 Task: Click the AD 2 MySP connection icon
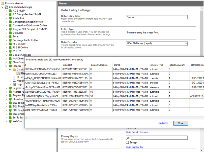[10, 11]
